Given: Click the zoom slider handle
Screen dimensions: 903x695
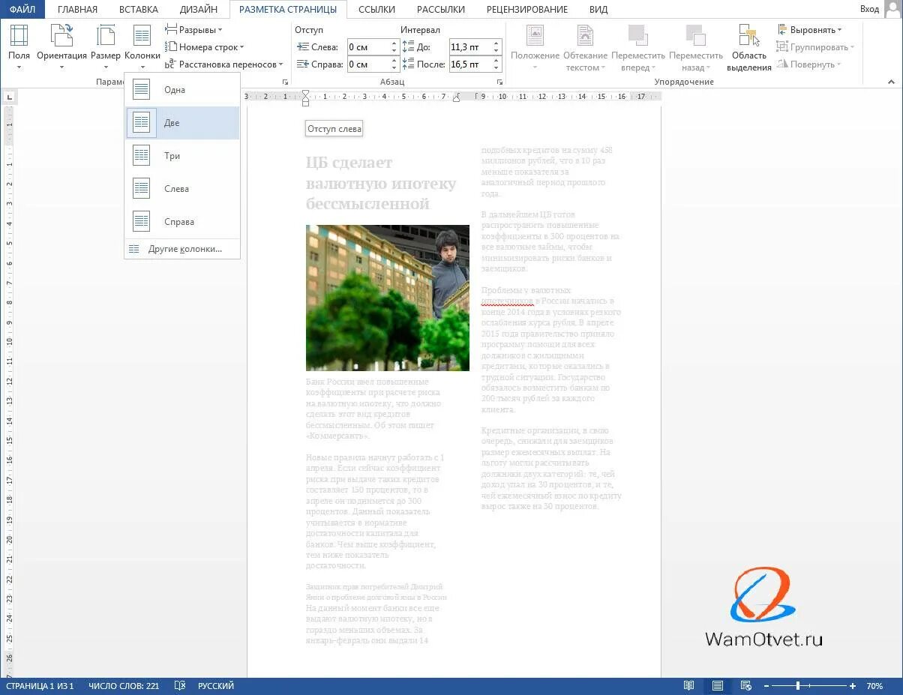Looking at the screenshot, I should pyautogui.click(x=798, y=686).
